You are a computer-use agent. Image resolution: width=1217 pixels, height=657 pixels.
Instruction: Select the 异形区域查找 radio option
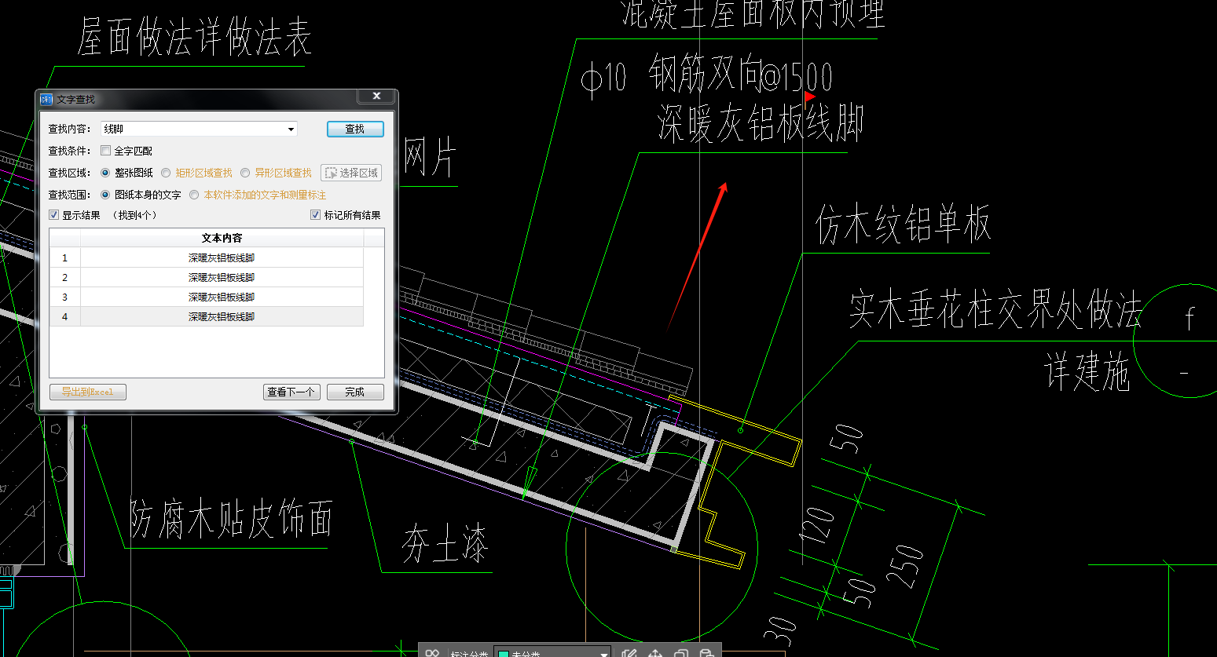(x=245, y=173)
